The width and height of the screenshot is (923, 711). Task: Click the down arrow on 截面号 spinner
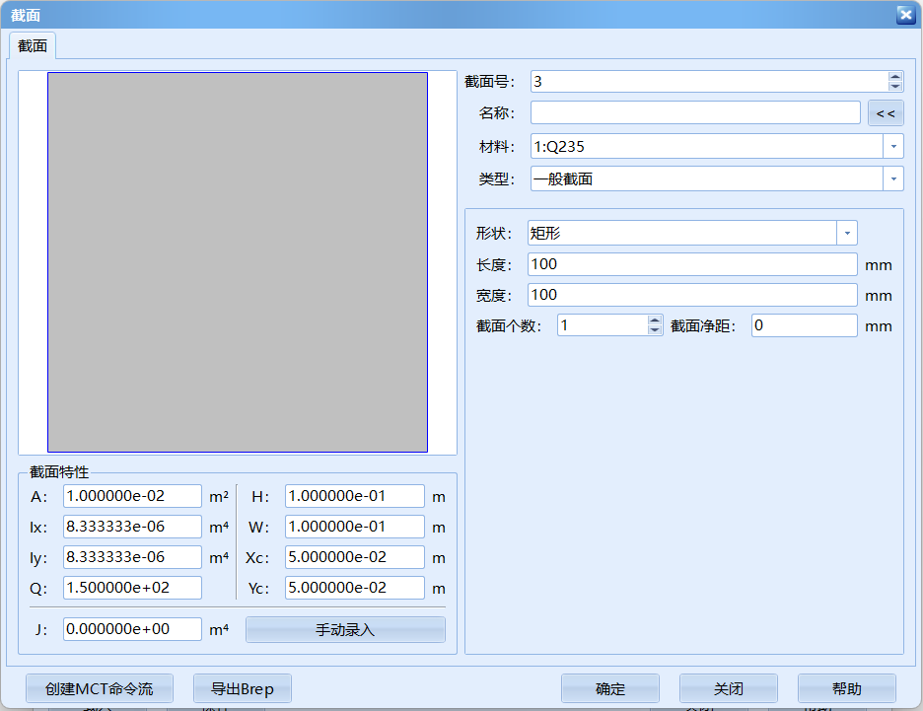pos(895,87)
